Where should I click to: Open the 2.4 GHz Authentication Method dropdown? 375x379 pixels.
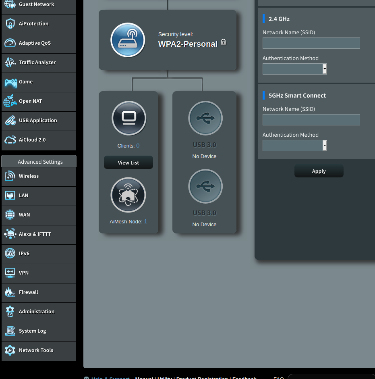(x=294, y=69)
